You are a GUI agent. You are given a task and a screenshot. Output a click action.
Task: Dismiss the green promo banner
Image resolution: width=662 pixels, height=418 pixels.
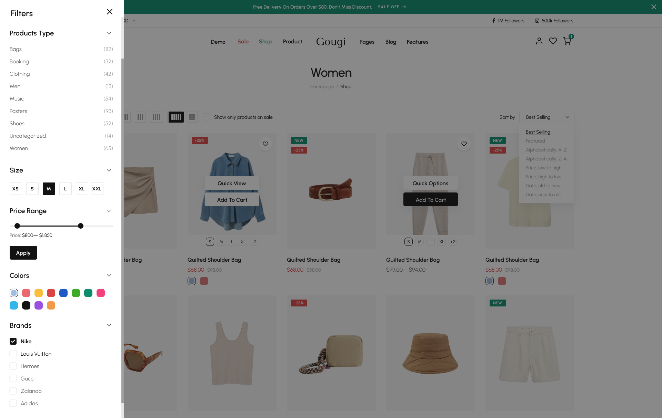(x=653, y=7)
